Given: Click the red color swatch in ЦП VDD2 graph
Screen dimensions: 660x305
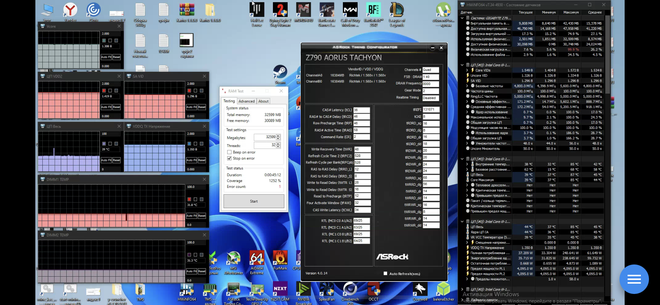Looking at the screenshot, I should click(104, 91).
